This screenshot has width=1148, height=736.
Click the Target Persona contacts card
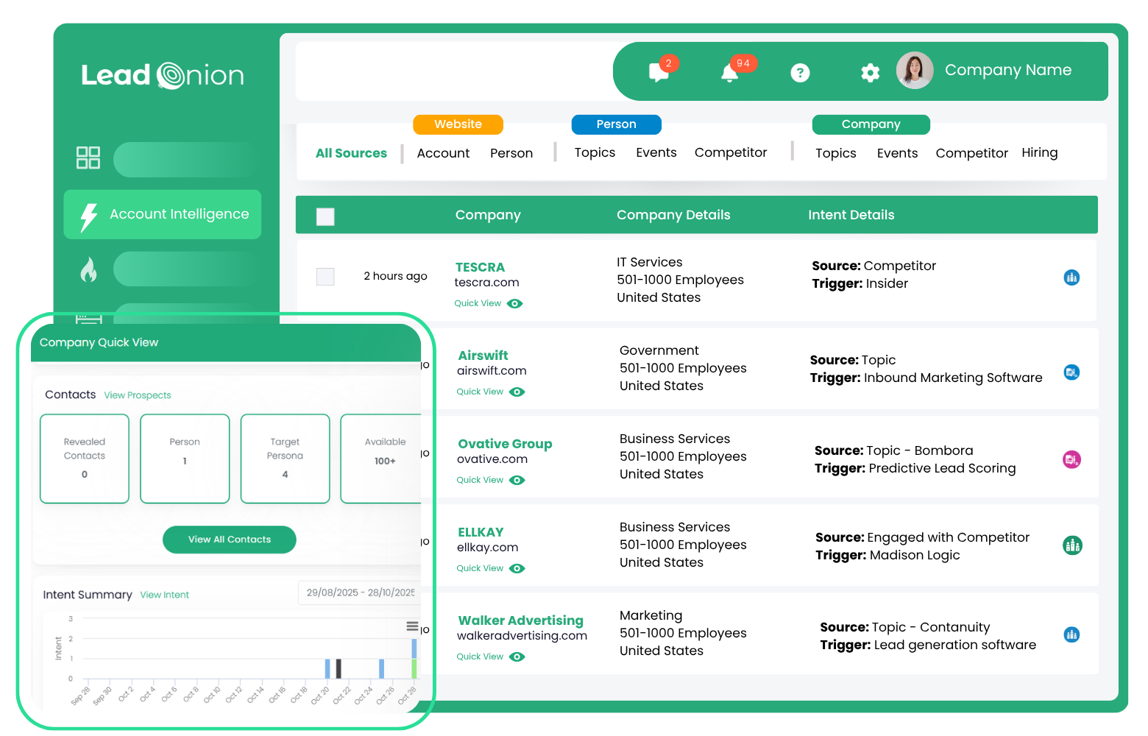pyautogui.click(x=285, y=459)
